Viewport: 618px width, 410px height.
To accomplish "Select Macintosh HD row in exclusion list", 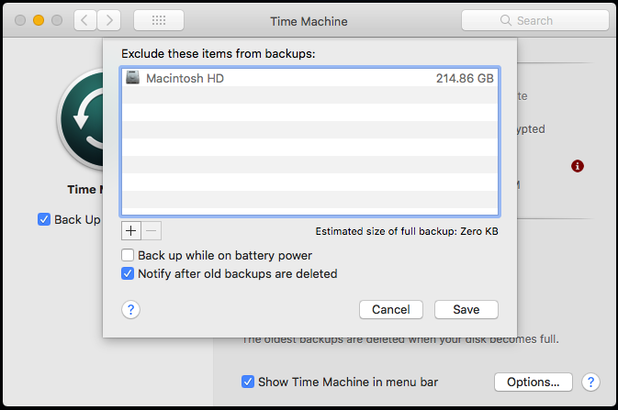I will [309, 79].
